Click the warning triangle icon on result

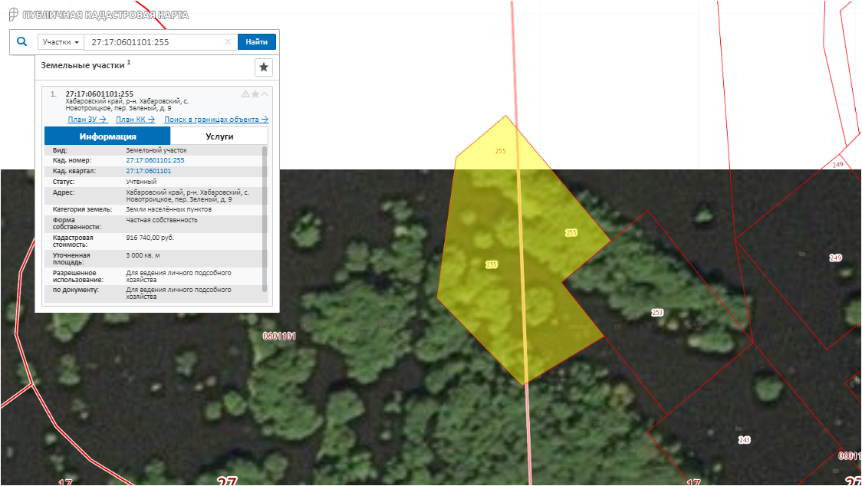coord(245,94)
